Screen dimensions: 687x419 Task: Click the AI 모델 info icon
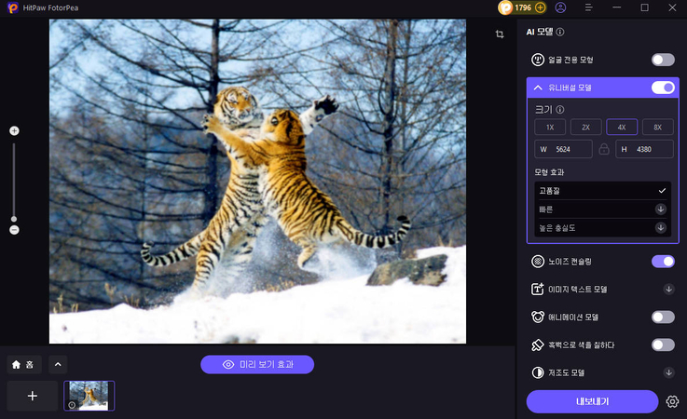(x=560, y=32)
